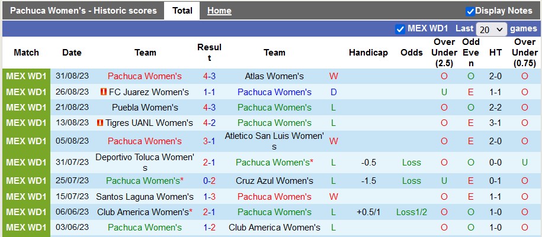
Task: Open the Puebla Women's team link
Action: 145,108
